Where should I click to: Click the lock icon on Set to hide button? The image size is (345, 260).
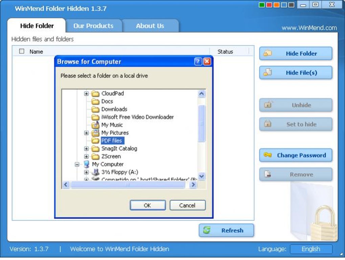point(268,124)
